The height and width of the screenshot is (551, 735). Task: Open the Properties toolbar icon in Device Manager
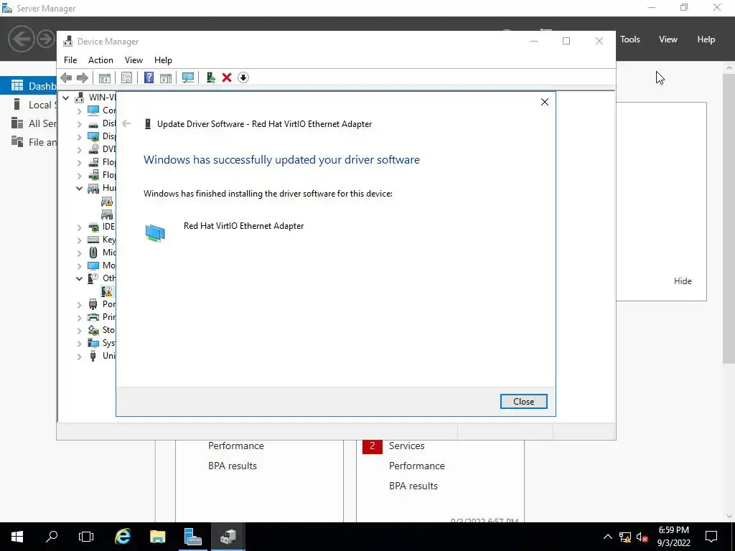pyautogui.click(x=126, y=77)
